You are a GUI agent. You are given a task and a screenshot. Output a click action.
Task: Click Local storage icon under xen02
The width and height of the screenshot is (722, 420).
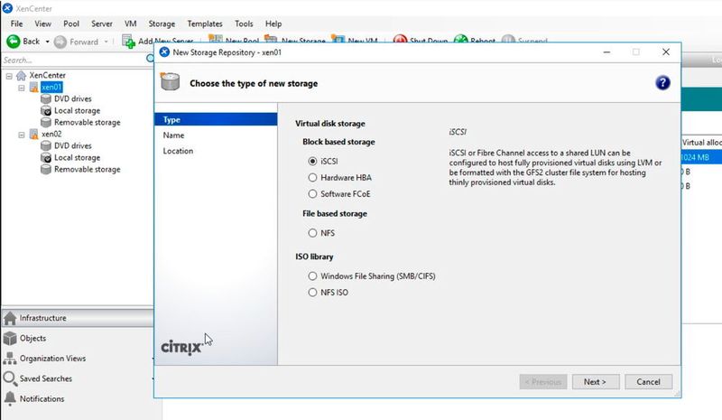(x=46, y=158)
